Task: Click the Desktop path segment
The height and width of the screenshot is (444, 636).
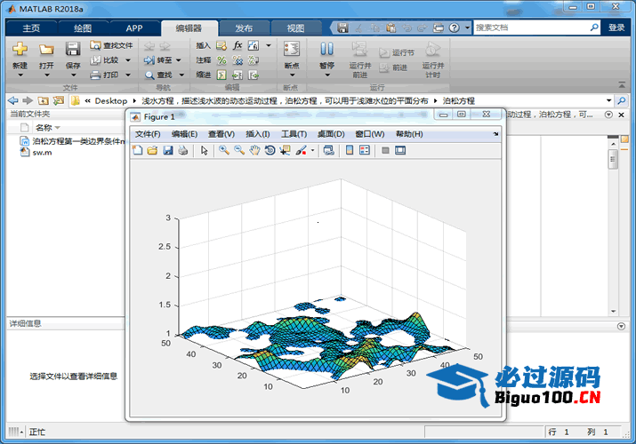Action: (110, 100)
